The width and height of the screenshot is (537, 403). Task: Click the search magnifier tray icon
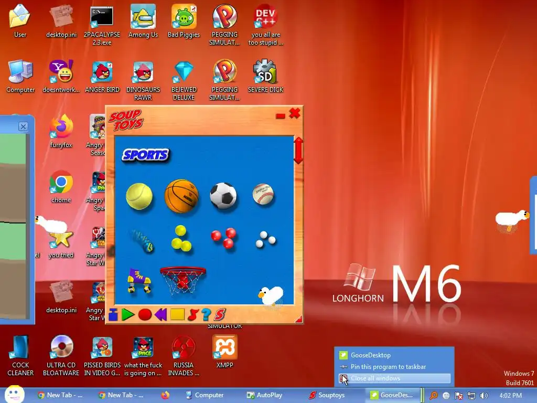[434, 396]
